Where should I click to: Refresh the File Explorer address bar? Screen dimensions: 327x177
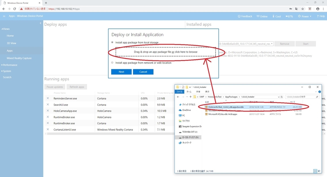click(282, 97)
